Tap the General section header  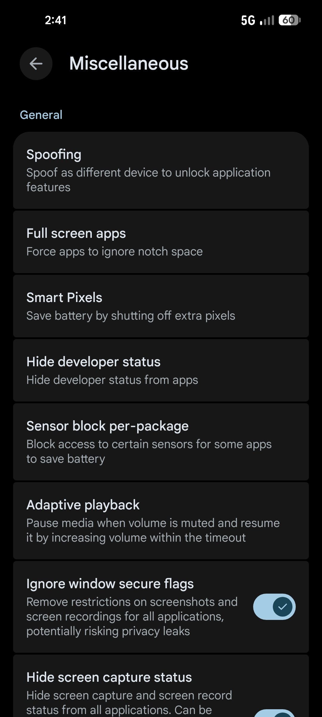click(x=41, y=115)
